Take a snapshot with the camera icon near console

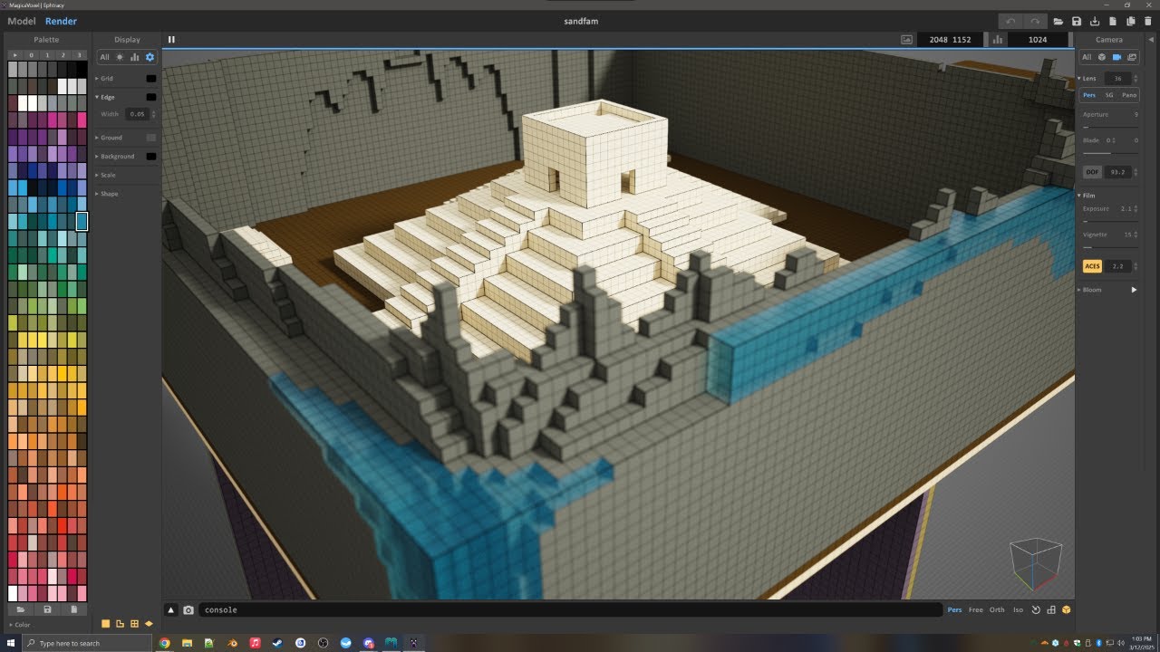(188, 610)
